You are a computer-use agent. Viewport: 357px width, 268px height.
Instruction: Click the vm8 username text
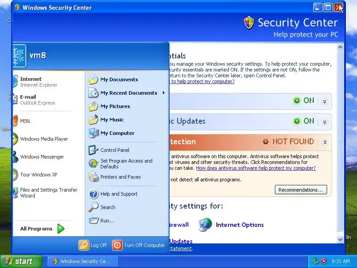(x=38, y=55)
